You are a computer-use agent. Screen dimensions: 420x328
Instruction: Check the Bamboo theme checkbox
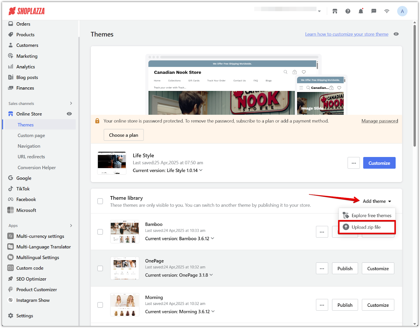click(100, 232)
